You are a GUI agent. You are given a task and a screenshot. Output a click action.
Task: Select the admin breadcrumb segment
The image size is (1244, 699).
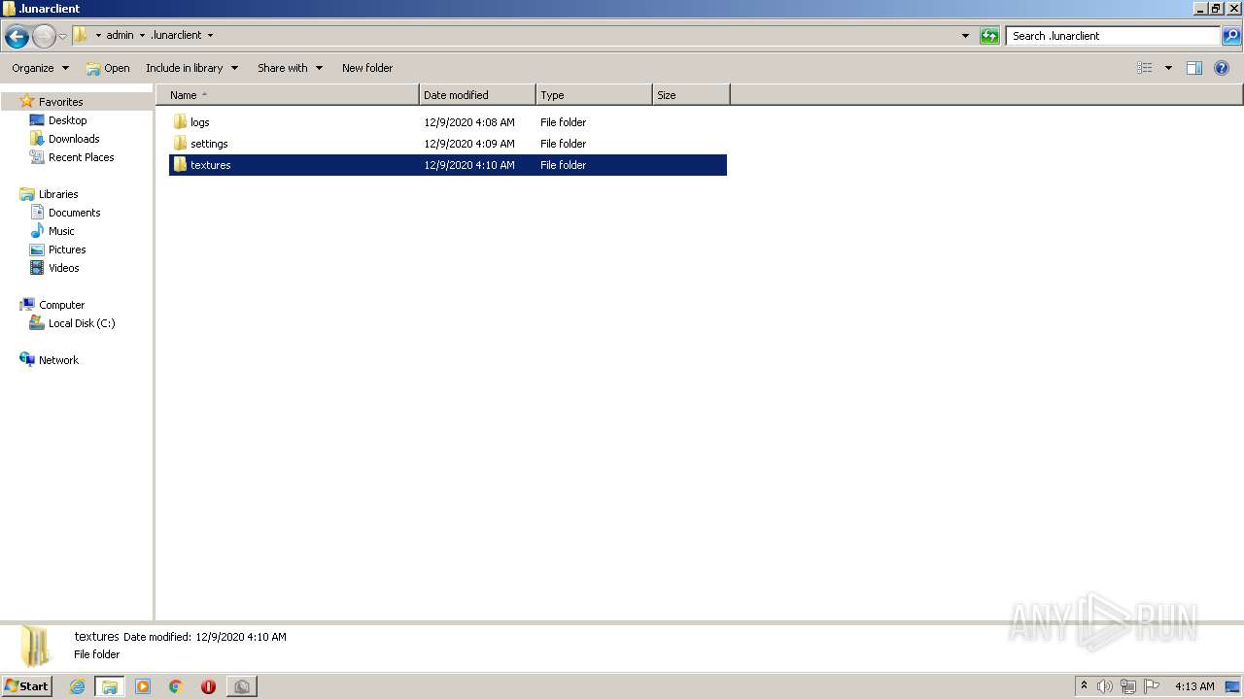click(120, 35)
